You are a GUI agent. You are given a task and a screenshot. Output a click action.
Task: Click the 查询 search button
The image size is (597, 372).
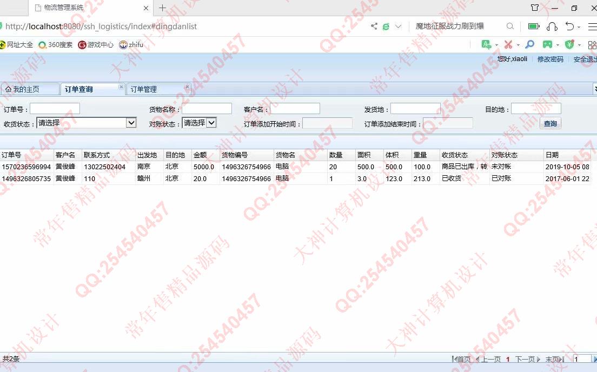(x=550, y=123)
